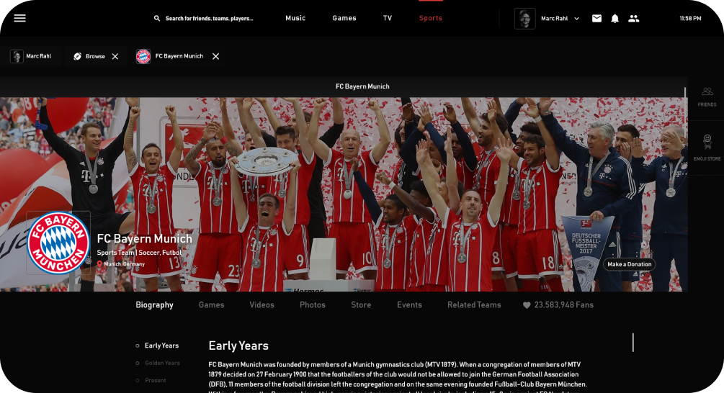Open the friends group icon in header
Viewport: 724px width, 393px height.
pos(633,19)
